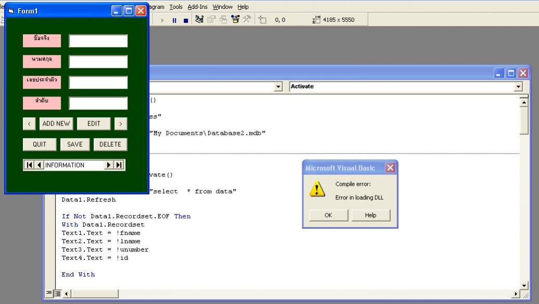Screen dimensions: 539x304
Task: Click the ID number text field on Form1
Action: (98, 82)
